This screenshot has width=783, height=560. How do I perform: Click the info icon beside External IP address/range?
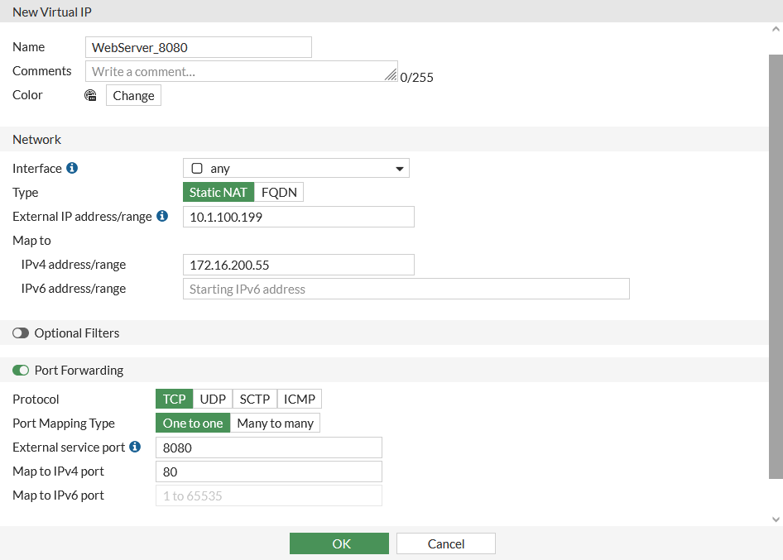(162, 216)
